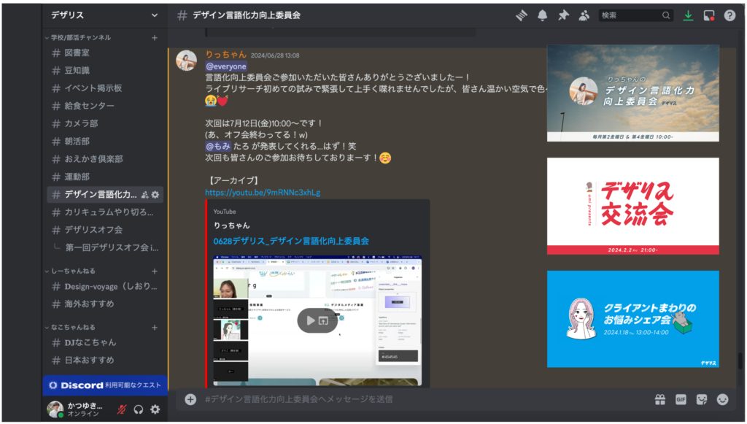Show the member list
Viewport: 747px width, 424px height.
[584, 15]
